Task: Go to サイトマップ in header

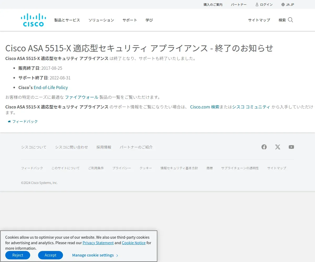Action: click(x=259, y=20)
